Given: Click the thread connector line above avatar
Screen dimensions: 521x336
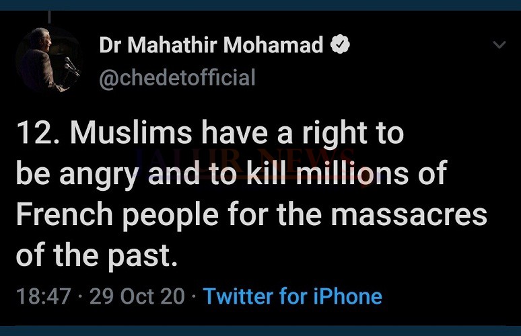Looking at the screenshot, I should click(49, 17).
